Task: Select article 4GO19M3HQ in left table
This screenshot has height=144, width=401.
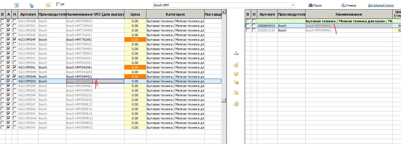Action: (28, 91)
